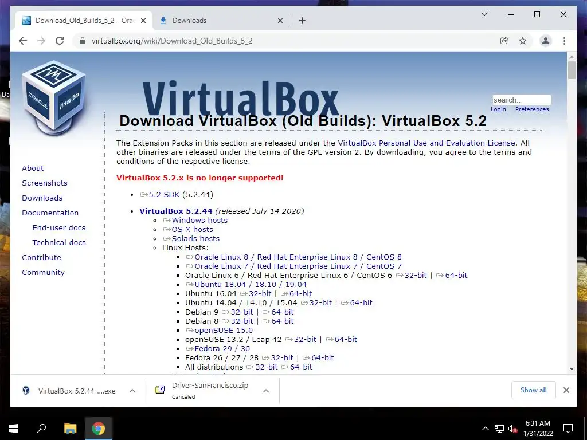Click the address bar URL
The image size is (587, 440).
tap(172, 41)
